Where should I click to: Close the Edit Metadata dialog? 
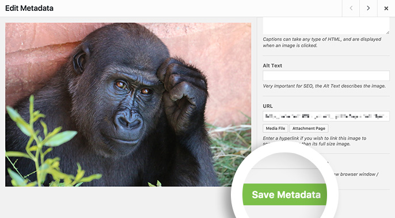coord(386,8)
